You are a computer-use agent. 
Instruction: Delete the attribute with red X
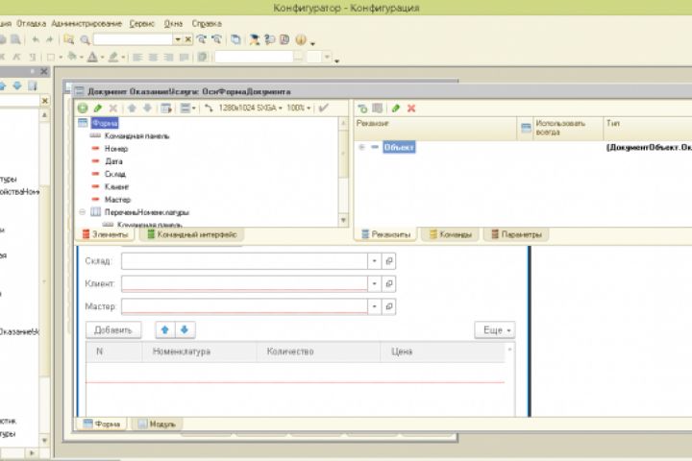411,109
